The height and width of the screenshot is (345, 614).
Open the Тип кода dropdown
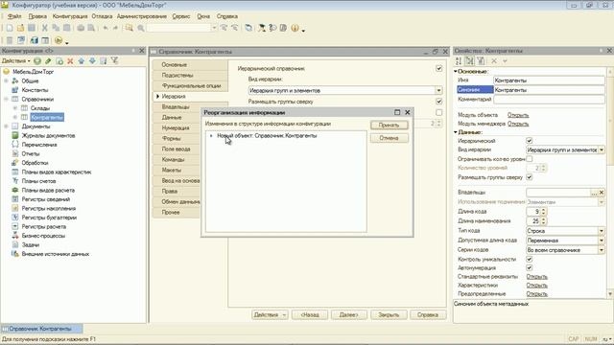602,231
